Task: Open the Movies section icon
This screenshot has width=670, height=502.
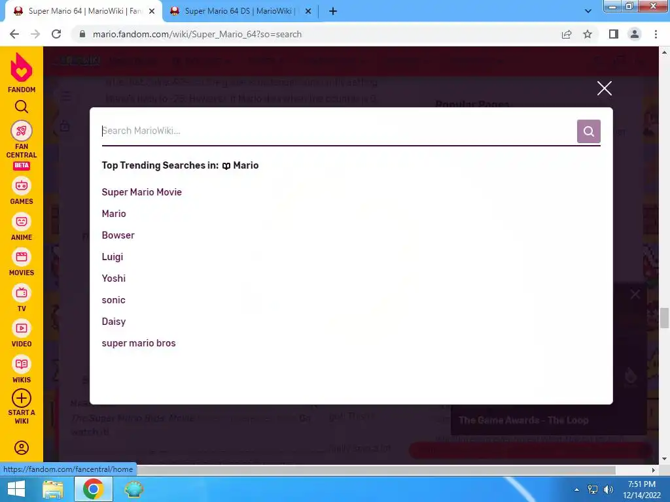Action: click(22, 257)
